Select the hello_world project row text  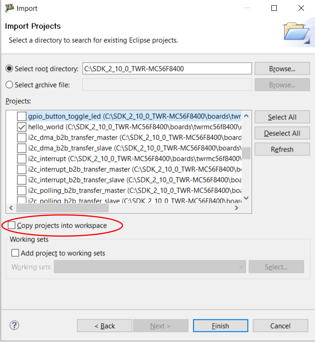pyautogui.click(x=134, y=127)
